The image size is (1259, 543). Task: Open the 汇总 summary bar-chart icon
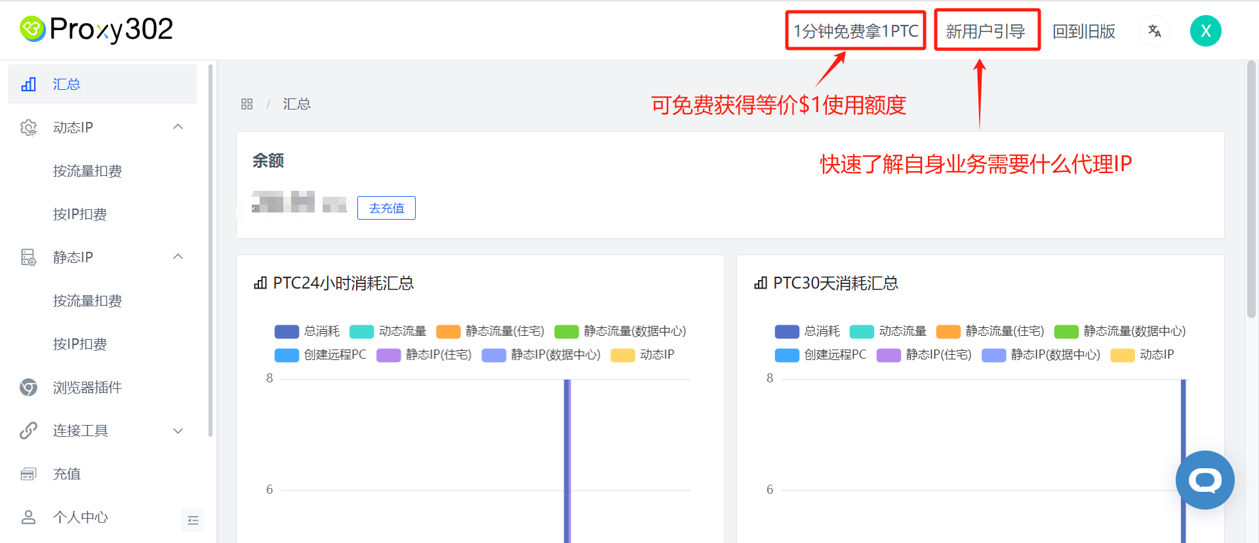tap(29, 84)
